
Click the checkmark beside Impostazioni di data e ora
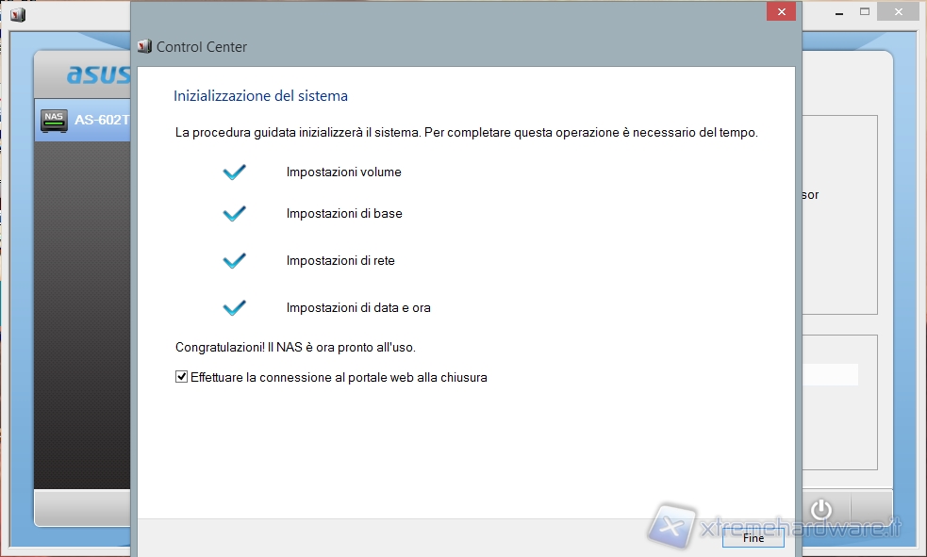(234, 307)
